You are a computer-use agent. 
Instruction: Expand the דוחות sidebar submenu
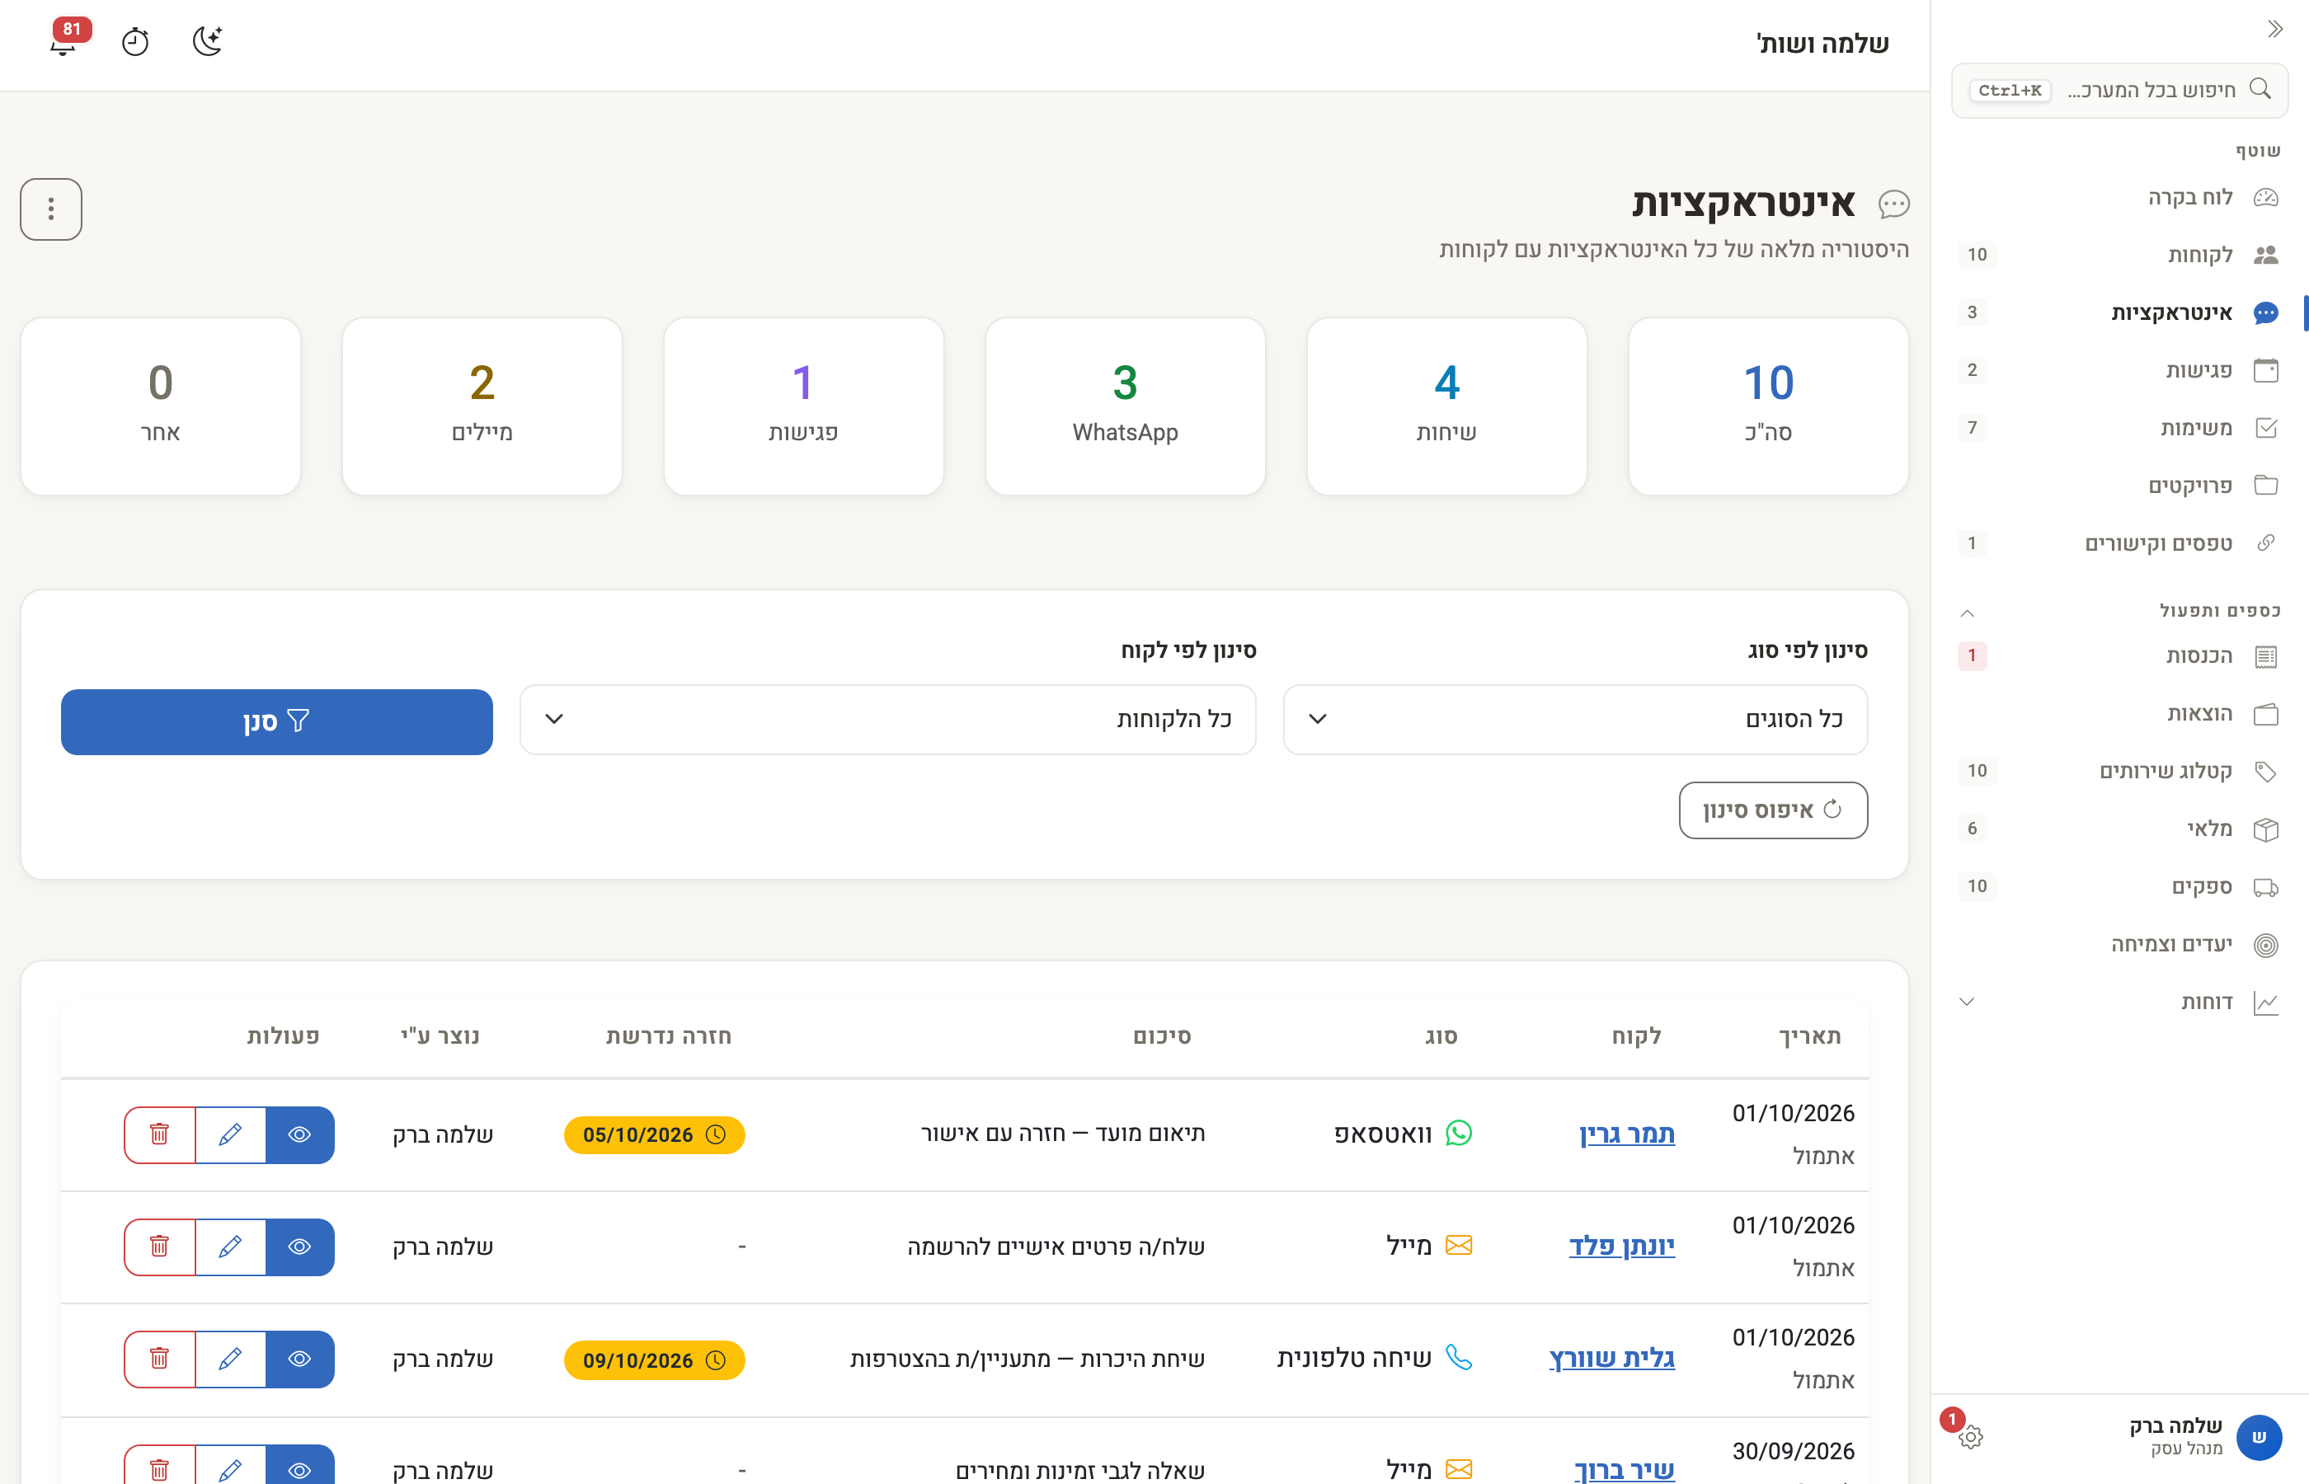coord(1968,1003)
